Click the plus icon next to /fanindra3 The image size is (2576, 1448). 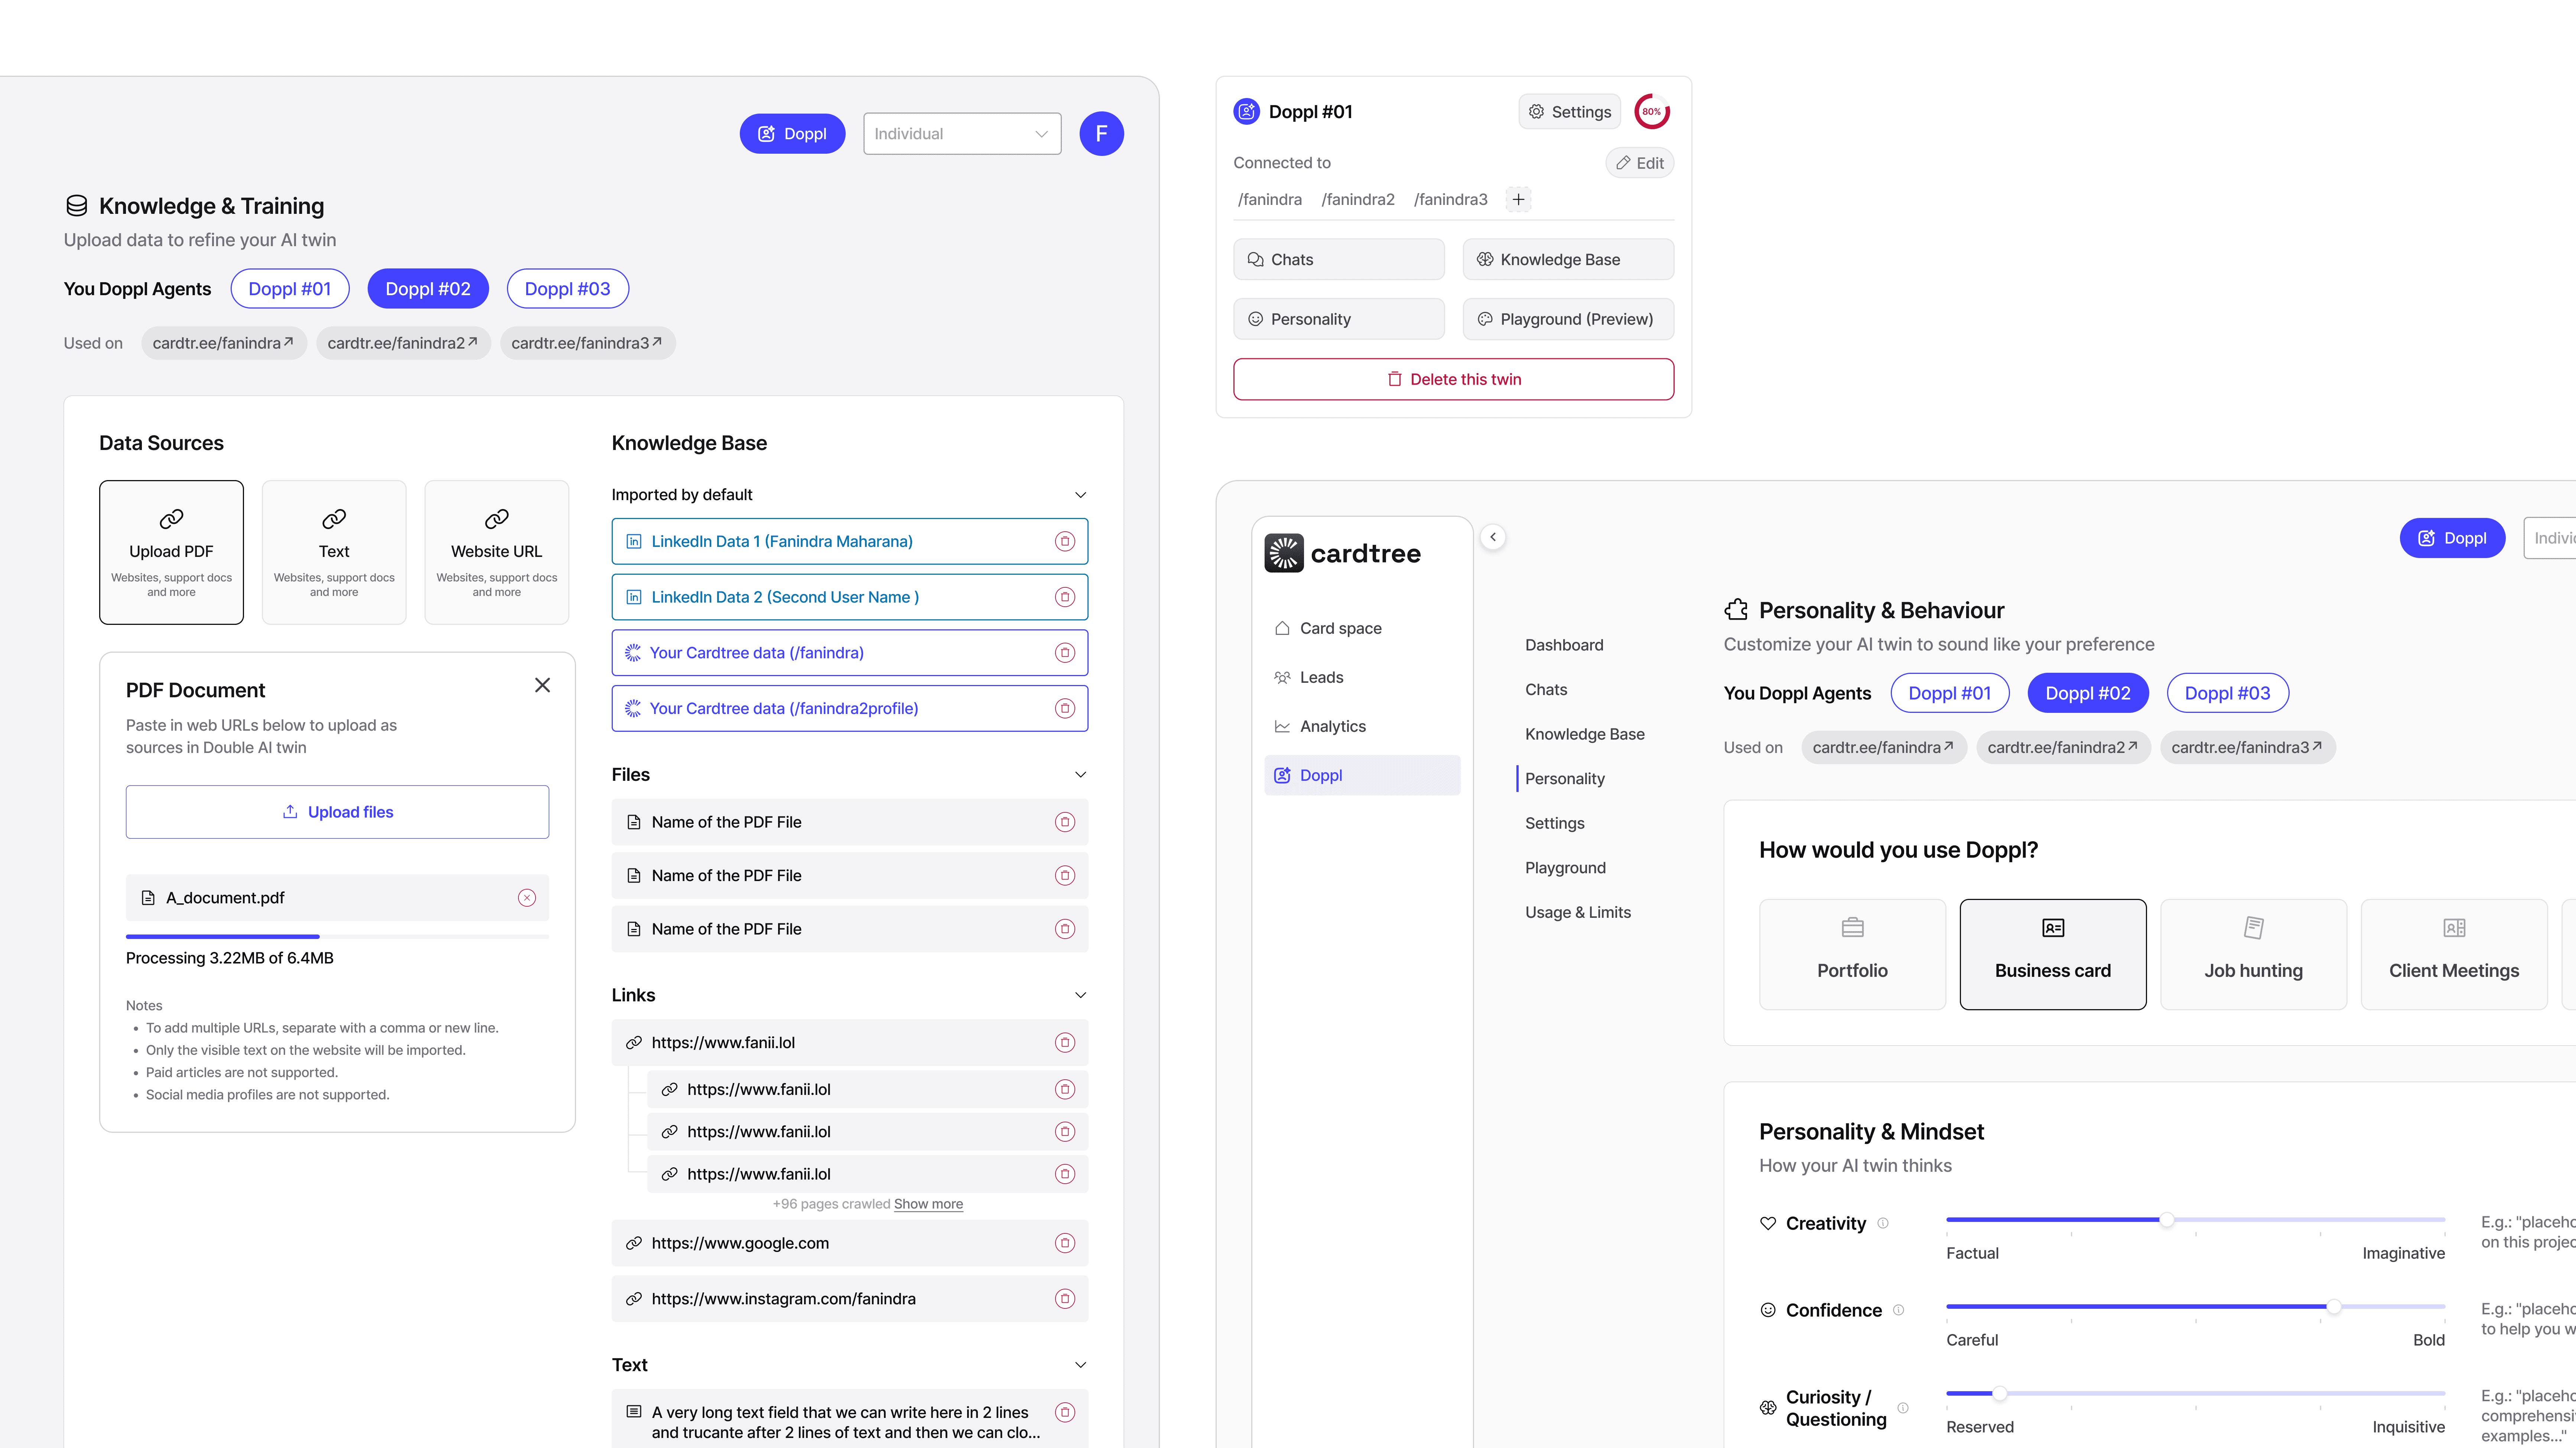click(x=1518, y=199)
